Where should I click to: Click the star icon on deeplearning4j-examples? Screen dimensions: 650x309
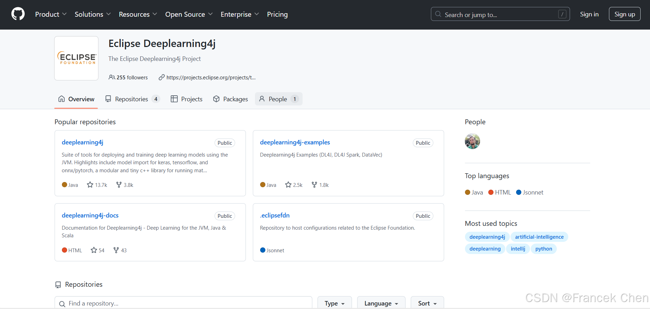tap(288, 185)
